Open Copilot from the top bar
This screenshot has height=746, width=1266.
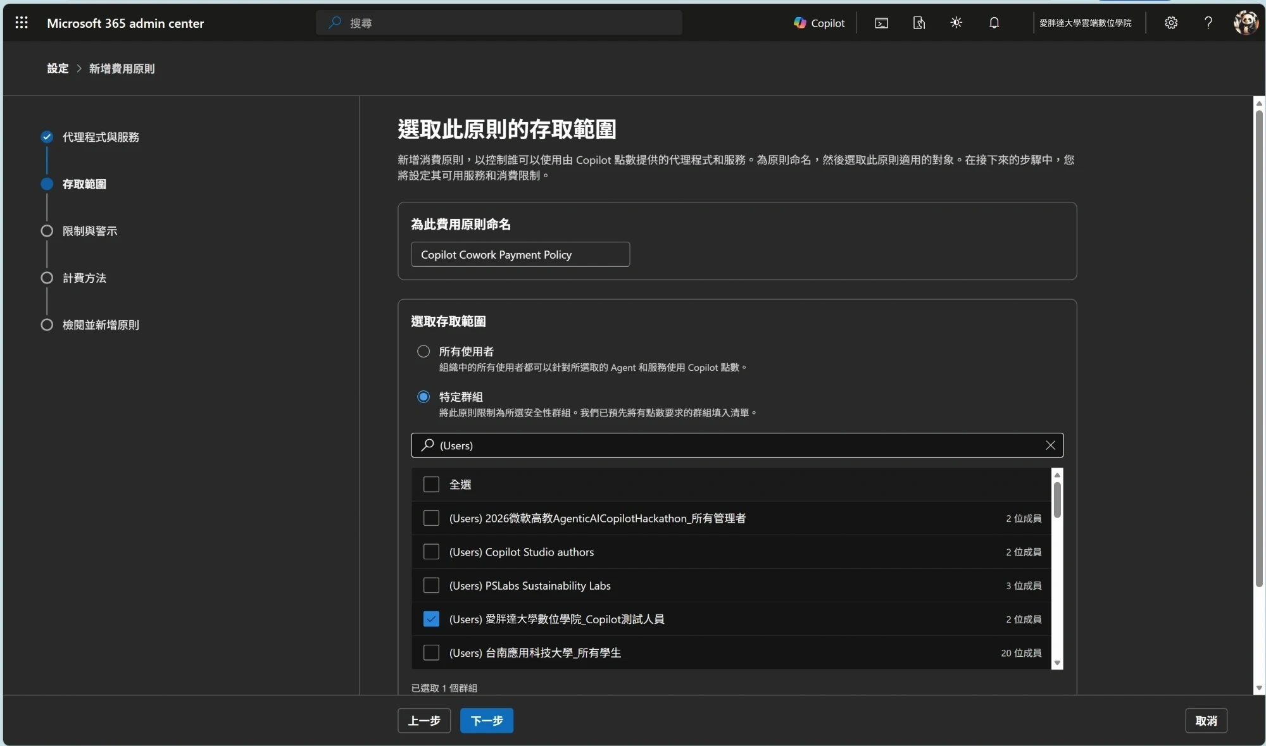coord(819,23)
